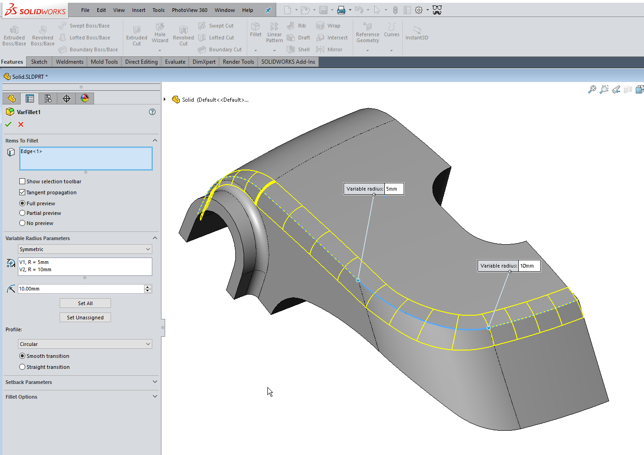Open the Tools menu
644x455 pixels.
pyautogui.click(x=159, y=10)
